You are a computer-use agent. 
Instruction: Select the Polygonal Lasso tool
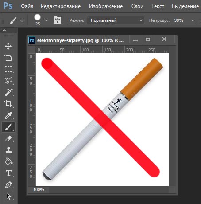8,81
